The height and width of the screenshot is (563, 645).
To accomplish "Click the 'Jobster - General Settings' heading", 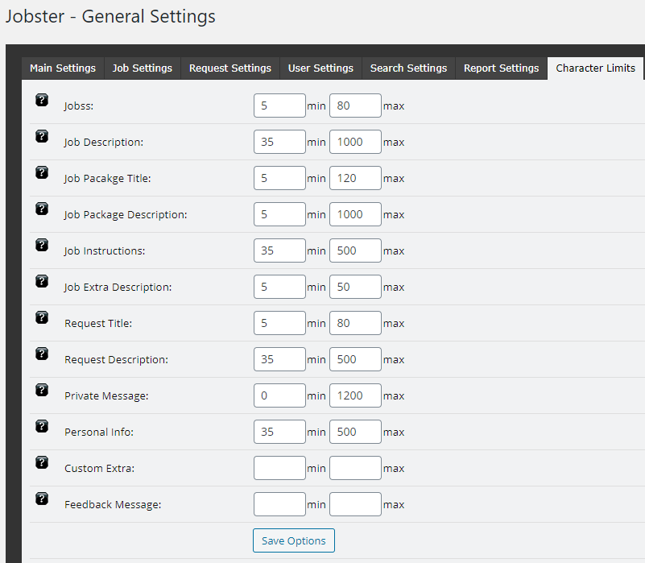I will point(110,16).
